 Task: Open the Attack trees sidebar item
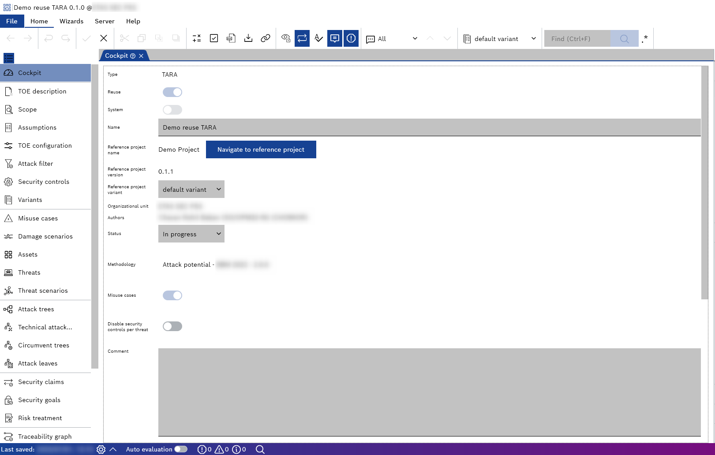coord(36,309)
